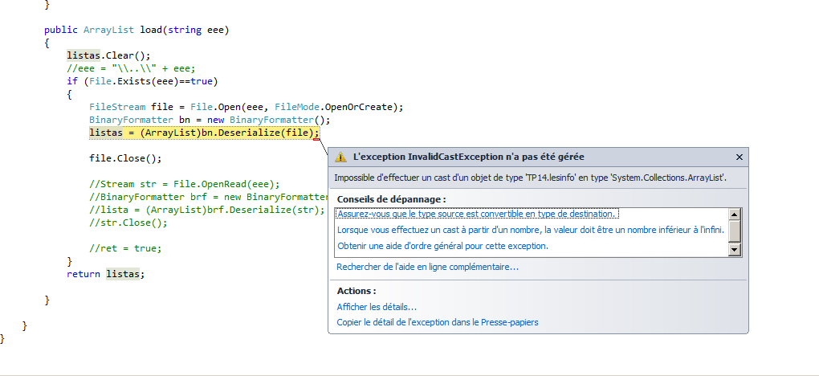819x376 pixels.
Task: Copy exception detail to the Presse-papiers
Action: [438, 322]
